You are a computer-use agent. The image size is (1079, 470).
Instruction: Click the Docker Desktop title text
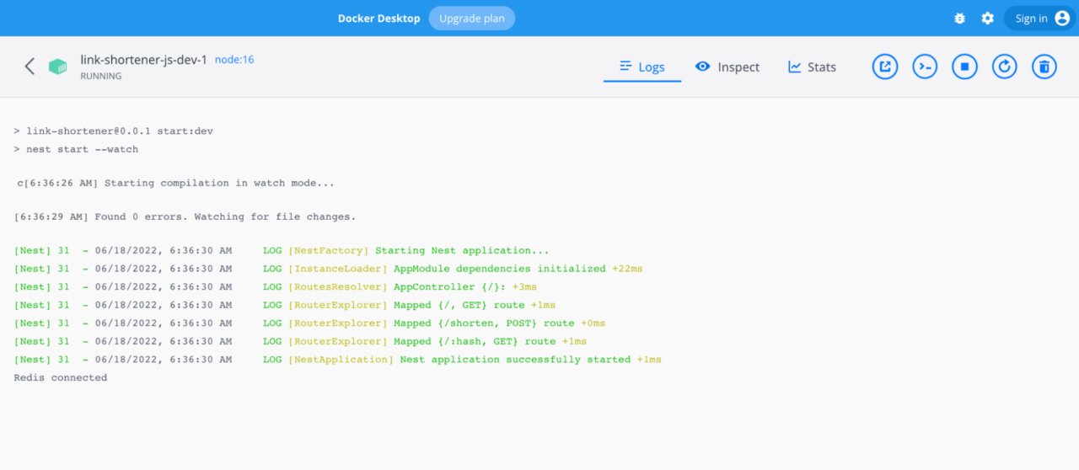point(378,19)
